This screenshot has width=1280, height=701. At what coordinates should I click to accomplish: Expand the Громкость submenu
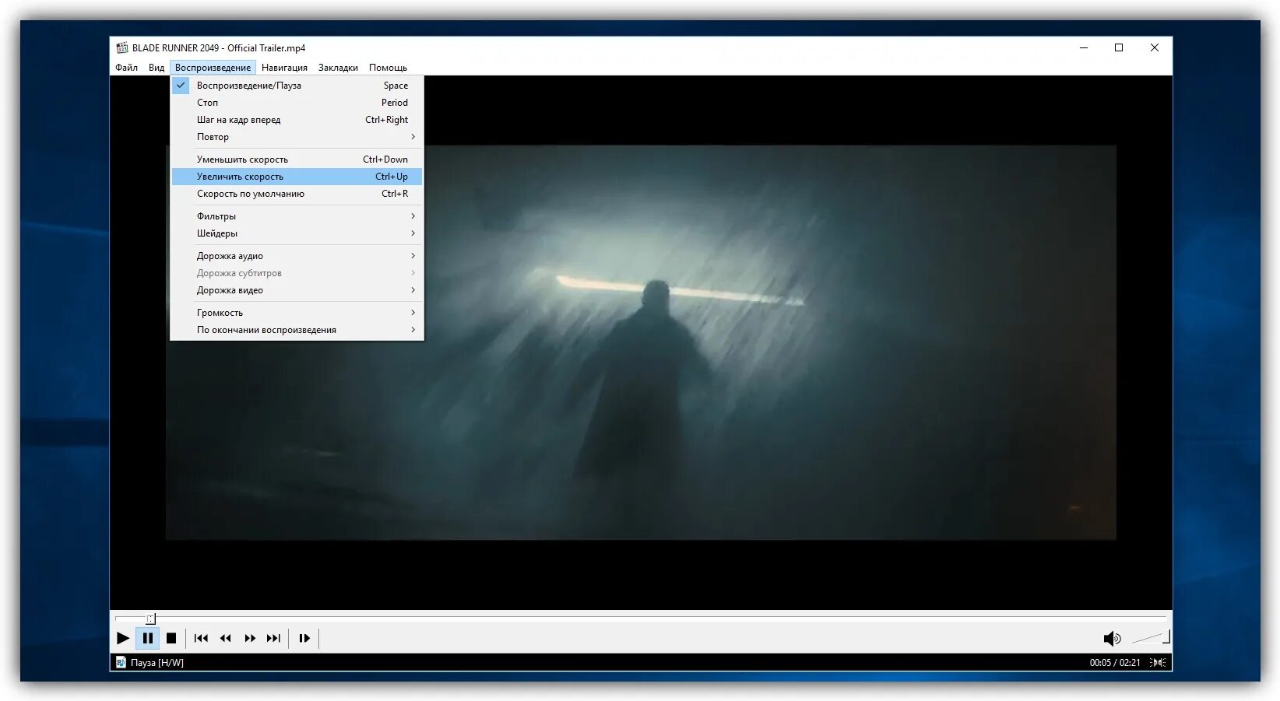297,313
